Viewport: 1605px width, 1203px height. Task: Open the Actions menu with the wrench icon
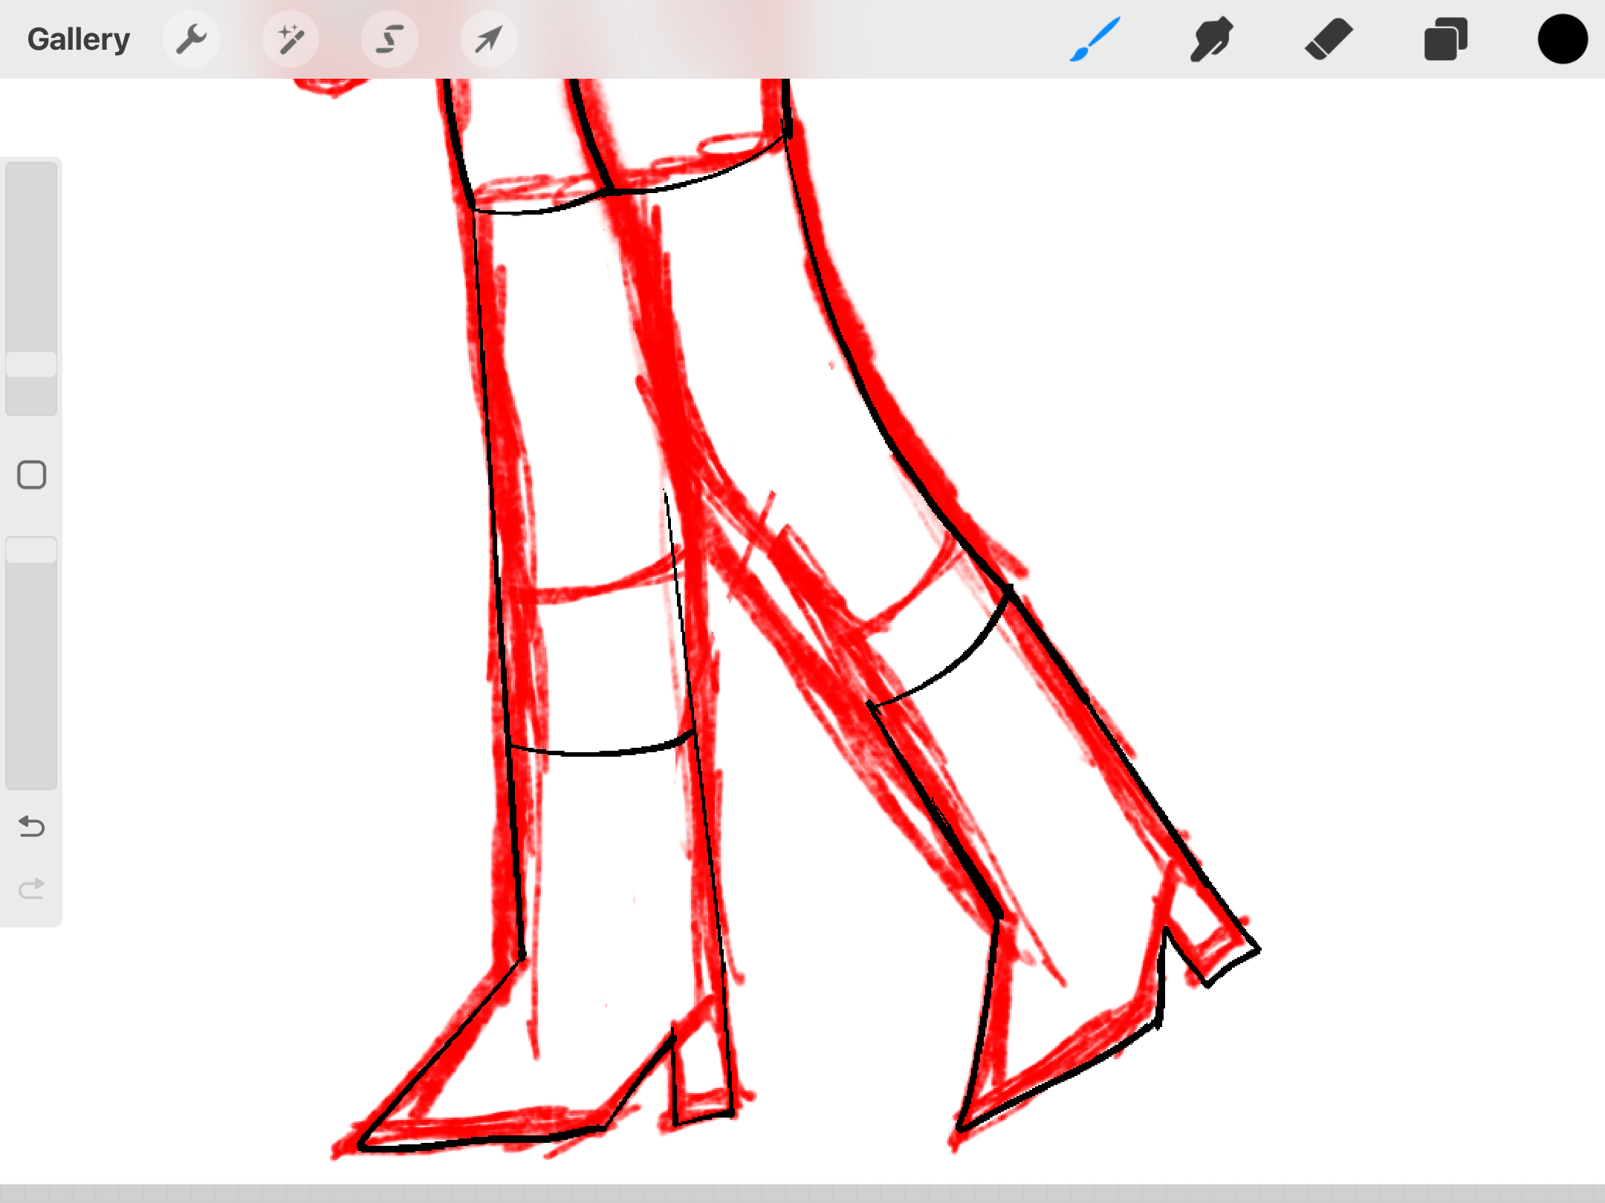(192, 39)
